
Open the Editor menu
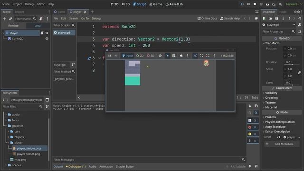click(x=40, y=4)
